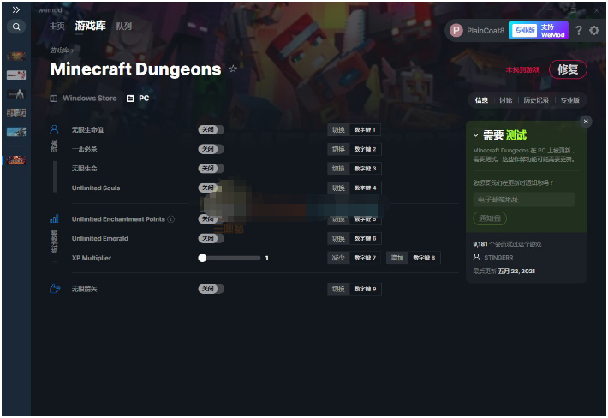Open settings gear icon
The height and width of the screenshot is (418, 608).
pyautogui.click(x=594, y=30)
